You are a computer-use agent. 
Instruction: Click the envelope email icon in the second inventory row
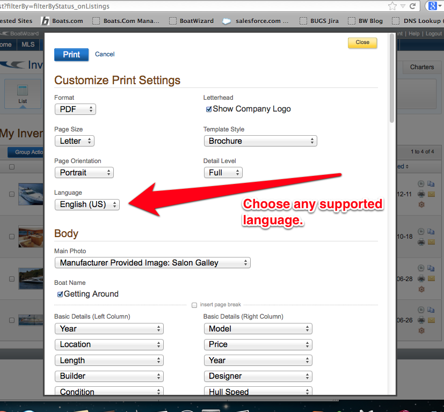point(431,241)
